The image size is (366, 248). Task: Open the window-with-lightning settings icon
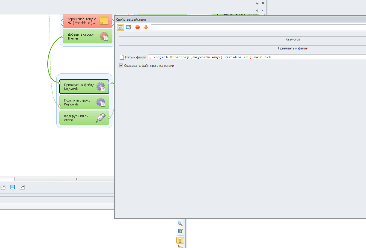(129, 27)
